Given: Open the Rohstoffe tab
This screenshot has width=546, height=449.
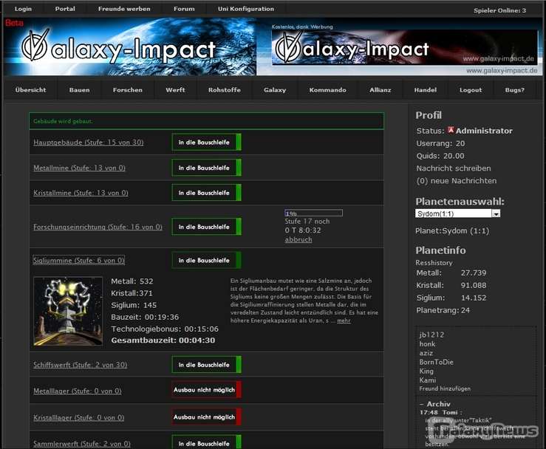Looking at the screenshot, I should coord(225,90).
